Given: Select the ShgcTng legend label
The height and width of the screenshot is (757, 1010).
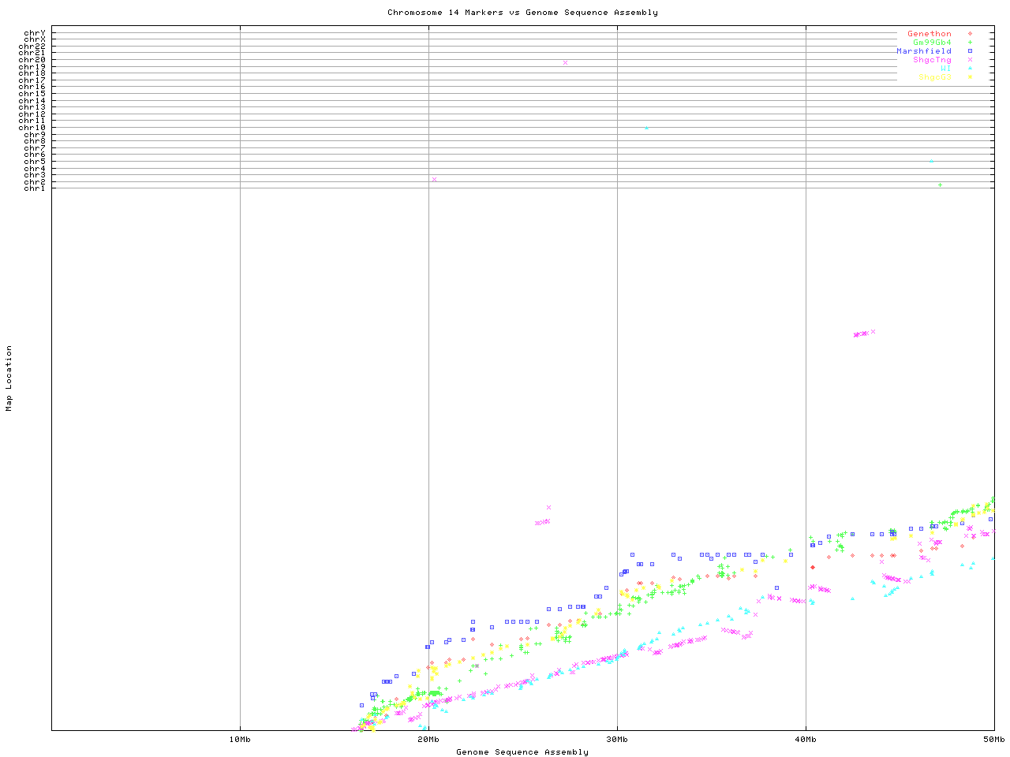Looking at the screenshot, I should (932, 60).
